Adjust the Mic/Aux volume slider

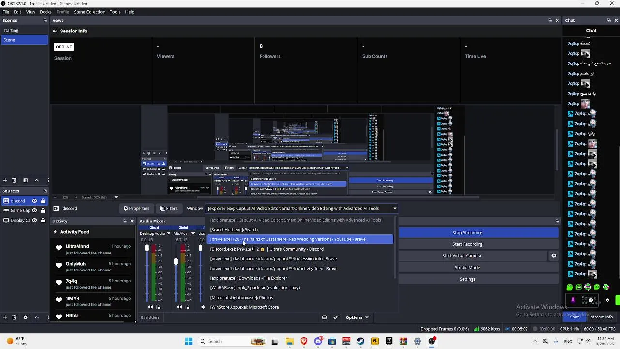pyautogui.click(x=176, y=261)
